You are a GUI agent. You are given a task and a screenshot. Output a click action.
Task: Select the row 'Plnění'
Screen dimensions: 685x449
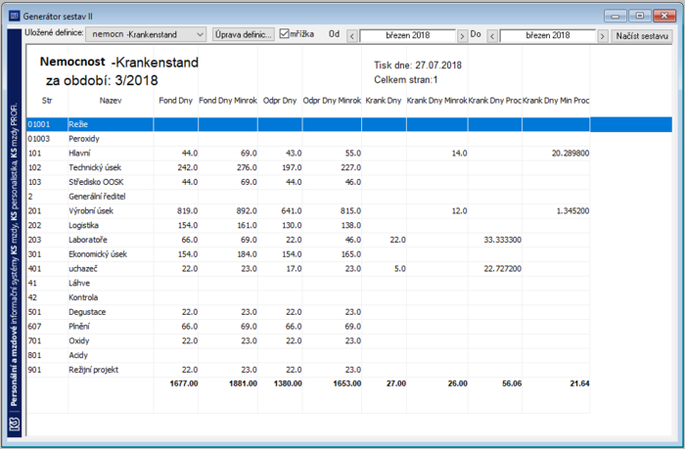point(308,327)
